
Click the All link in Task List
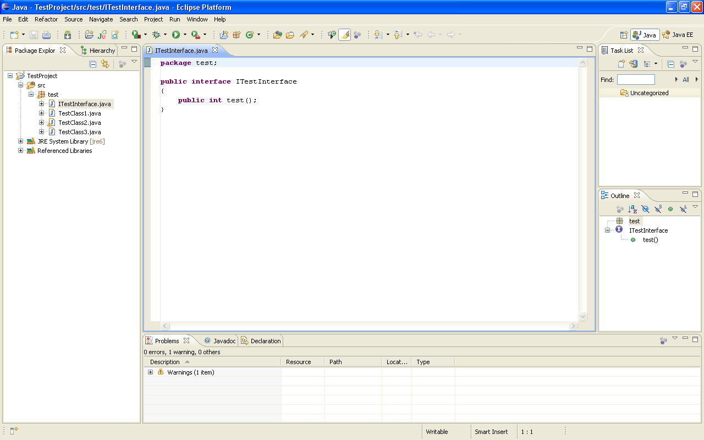click(x=686, y=80)
